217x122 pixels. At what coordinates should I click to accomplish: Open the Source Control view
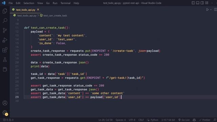[5, 30]
